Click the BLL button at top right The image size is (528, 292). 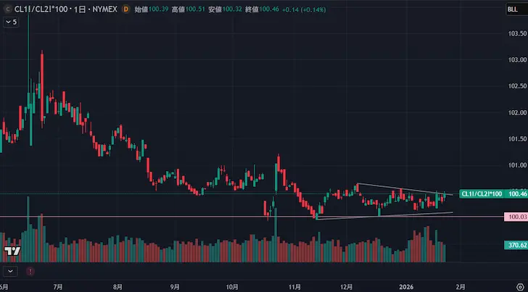coord(513,9)
